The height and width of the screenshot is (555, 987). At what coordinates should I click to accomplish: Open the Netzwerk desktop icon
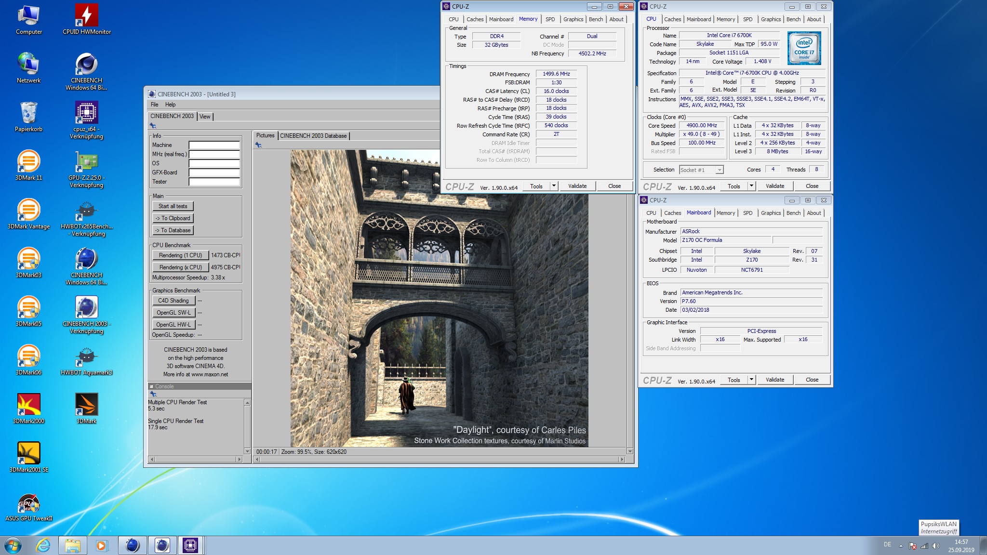(x=29, y=68)
